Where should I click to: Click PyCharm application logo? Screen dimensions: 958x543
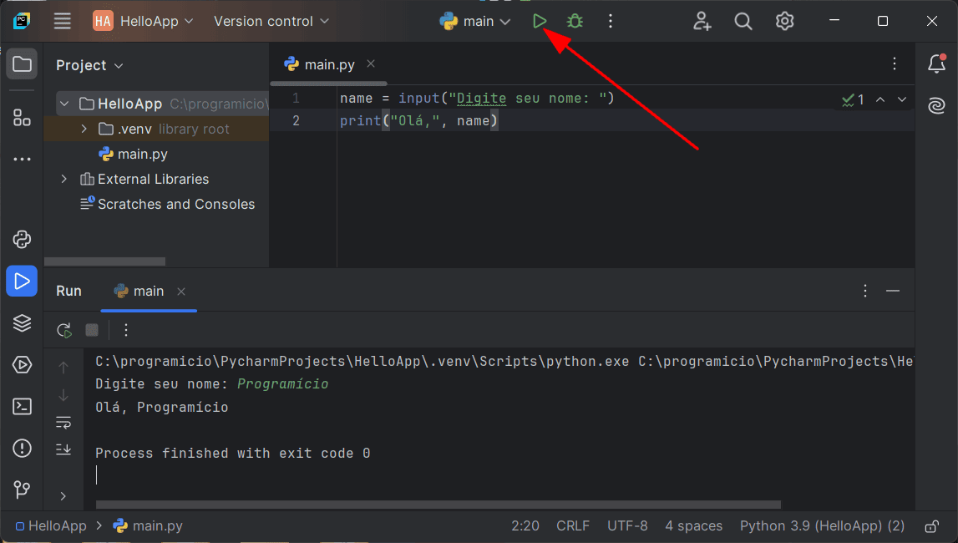[22, 22]
